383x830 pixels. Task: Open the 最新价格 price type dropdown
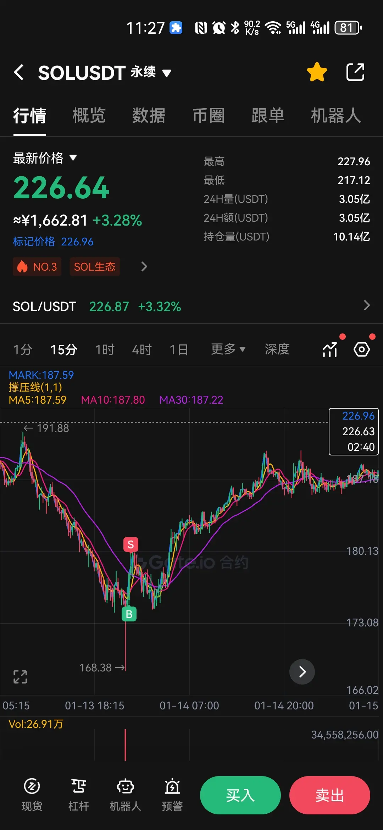pos(45,158)
